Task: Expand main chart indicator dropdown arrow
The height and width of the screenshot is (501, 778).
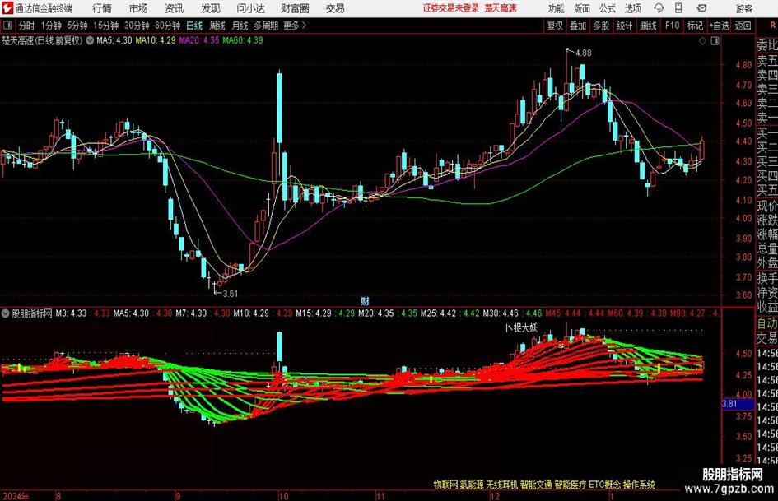Action: point(90,40)
